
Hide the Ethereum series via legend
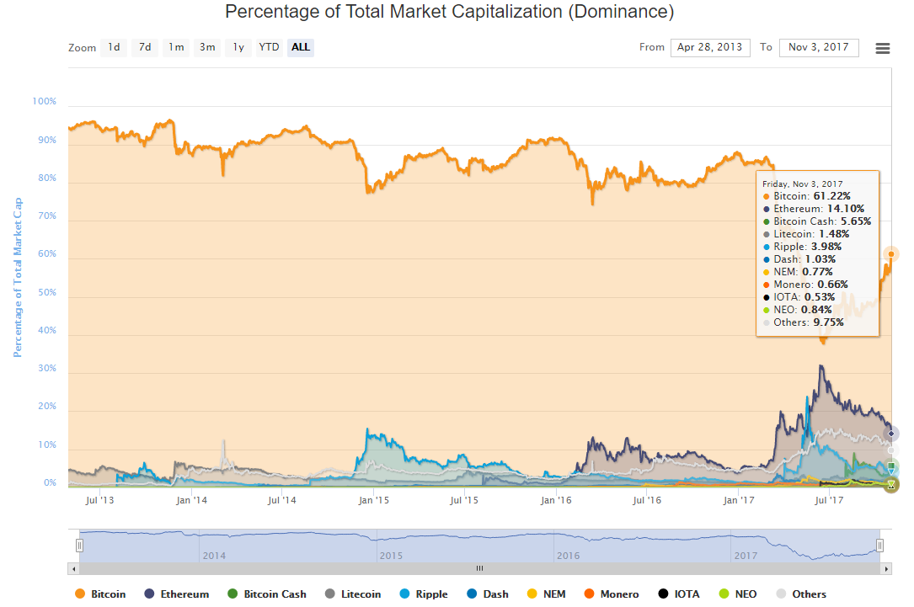click(176, 594)
